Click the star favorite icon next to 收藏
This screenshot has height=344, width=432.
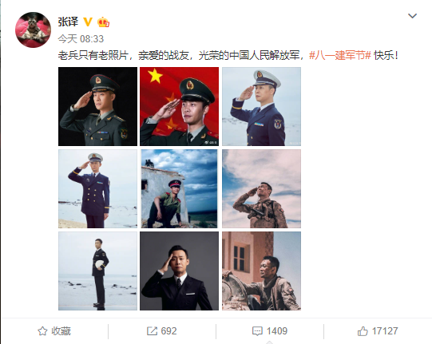pos(42,331)
